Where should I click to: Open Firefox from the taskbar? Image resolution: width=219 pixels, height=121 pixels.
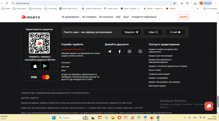[152, 118]
